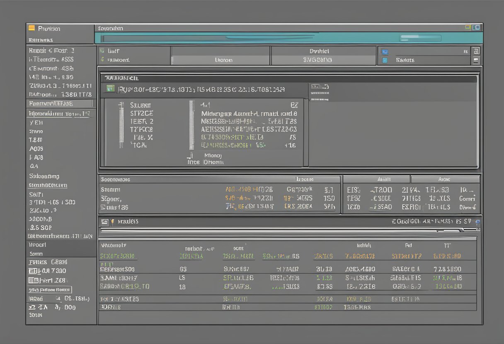The height and width of the screenshot is (344, 504).
Task: Expand the Feantrim section in the left sidebar
Action: click(x=52, y=103)
